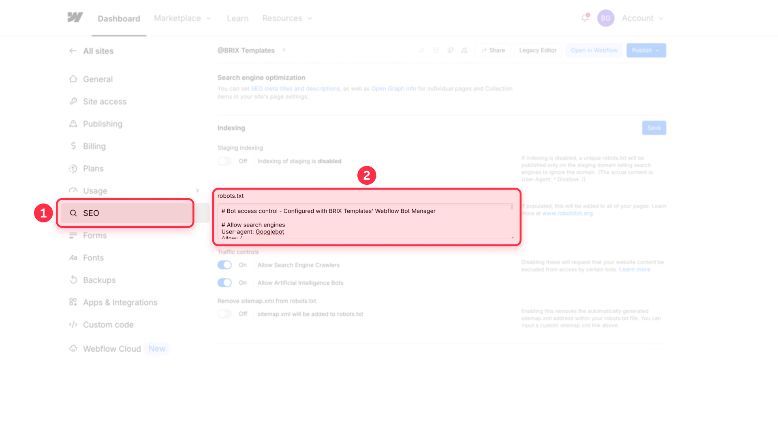Expand the Resources menu chevron

point(310,19)
